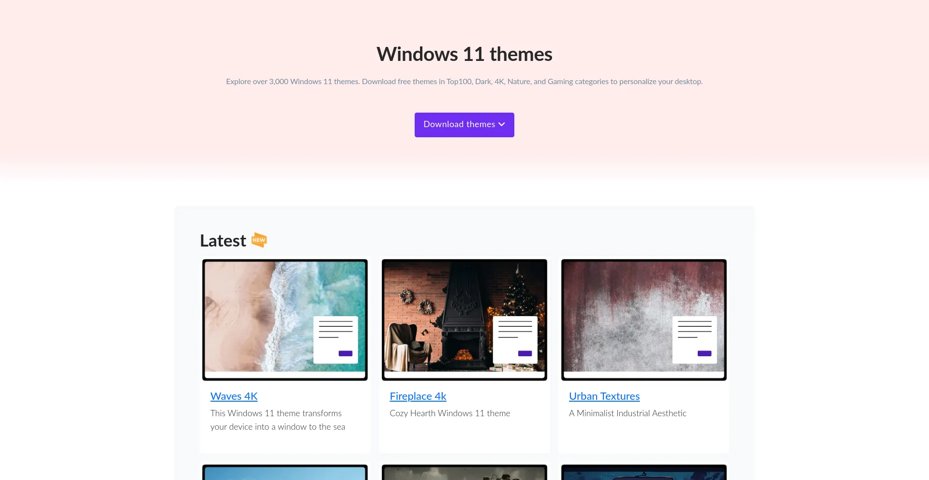929x480 pixels.
Task: Click the Latest section heading
Action: (x=223, y=240)
